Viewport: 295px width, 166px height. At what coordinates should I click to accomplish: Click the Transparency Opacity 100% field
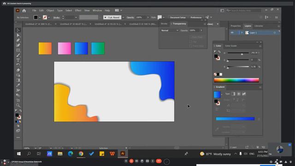click(195, 30)
